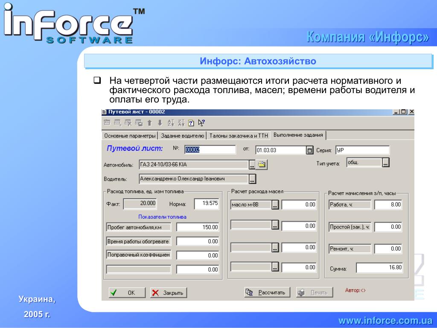This screenshot has width=437, height=328.
Task: Minimize the Путевой лист window
Action: coord(396,112)
